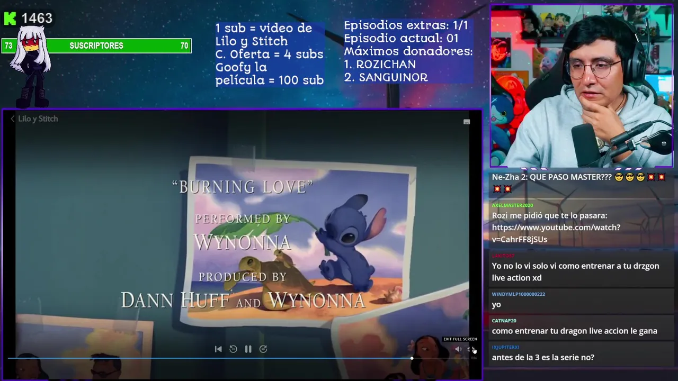Click the Stitch photo in the video
The image size is (678, 381).
pos(299,241)
